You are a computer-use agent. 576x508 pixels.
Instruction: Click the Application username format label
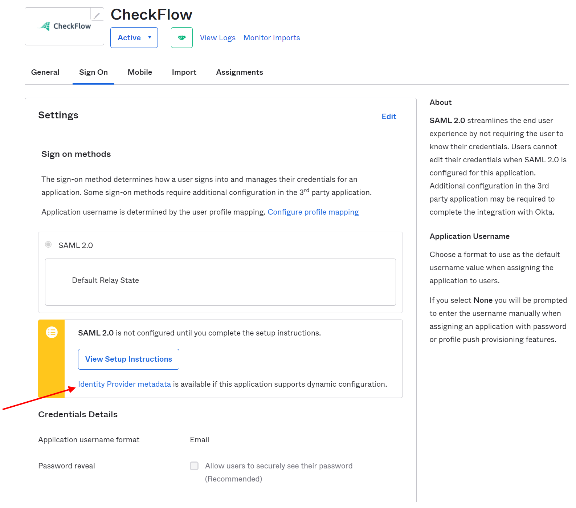[89, 440]
